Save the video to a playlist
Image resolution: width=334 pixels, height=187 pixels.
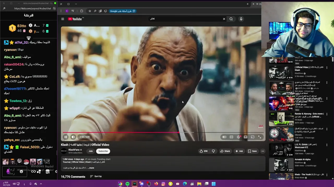[252, 151]
